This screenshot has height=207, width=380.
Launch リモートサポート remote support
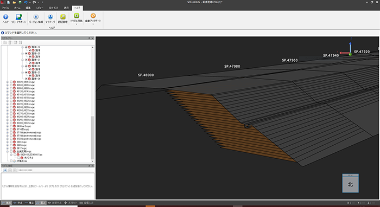pos(18,17)
